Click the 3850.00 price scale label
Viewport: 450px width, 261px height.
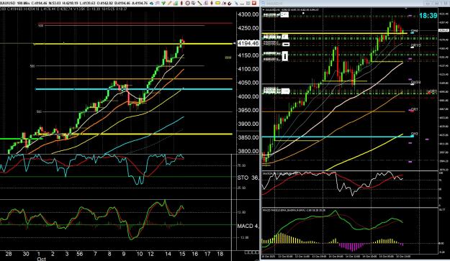[x=248, y=137]
